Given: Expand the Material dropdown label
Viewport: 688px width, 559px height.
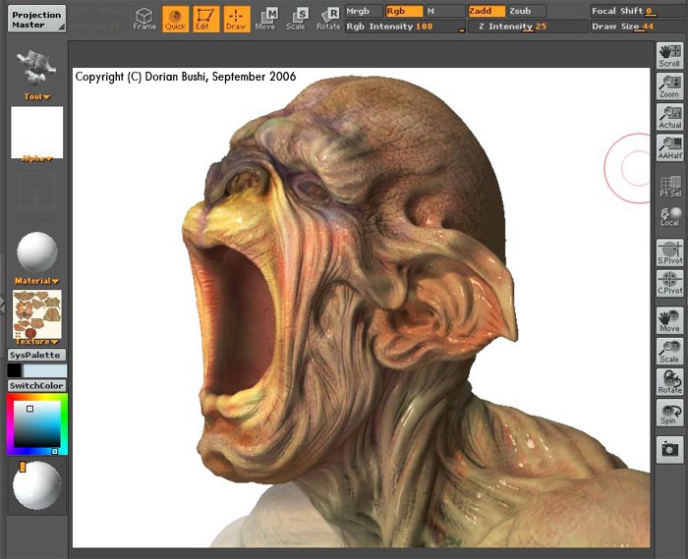Looking at the screenshot, I should click(37, 281).
